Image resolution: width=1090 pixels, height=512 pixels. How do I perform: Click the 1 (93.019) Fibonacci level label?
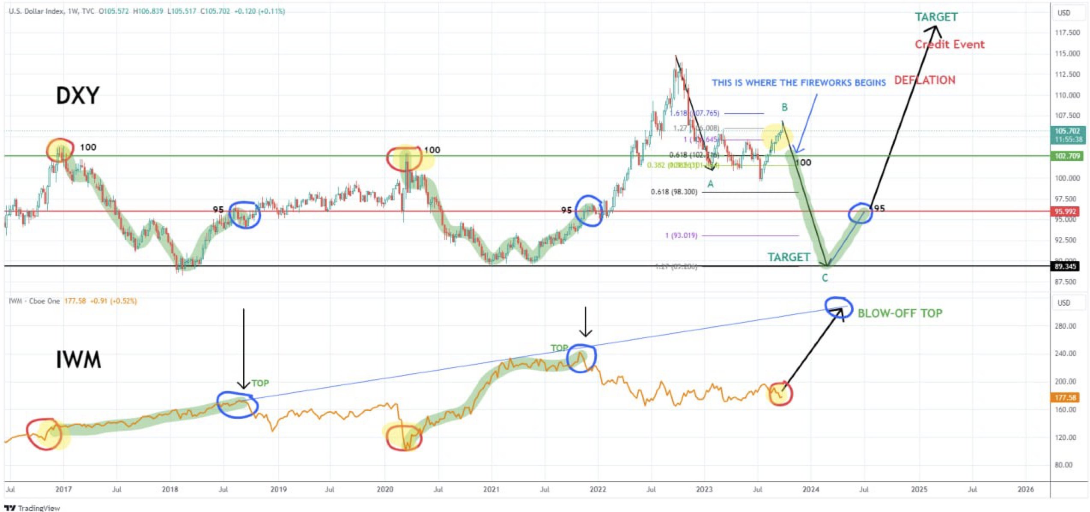tap(681, 235)
